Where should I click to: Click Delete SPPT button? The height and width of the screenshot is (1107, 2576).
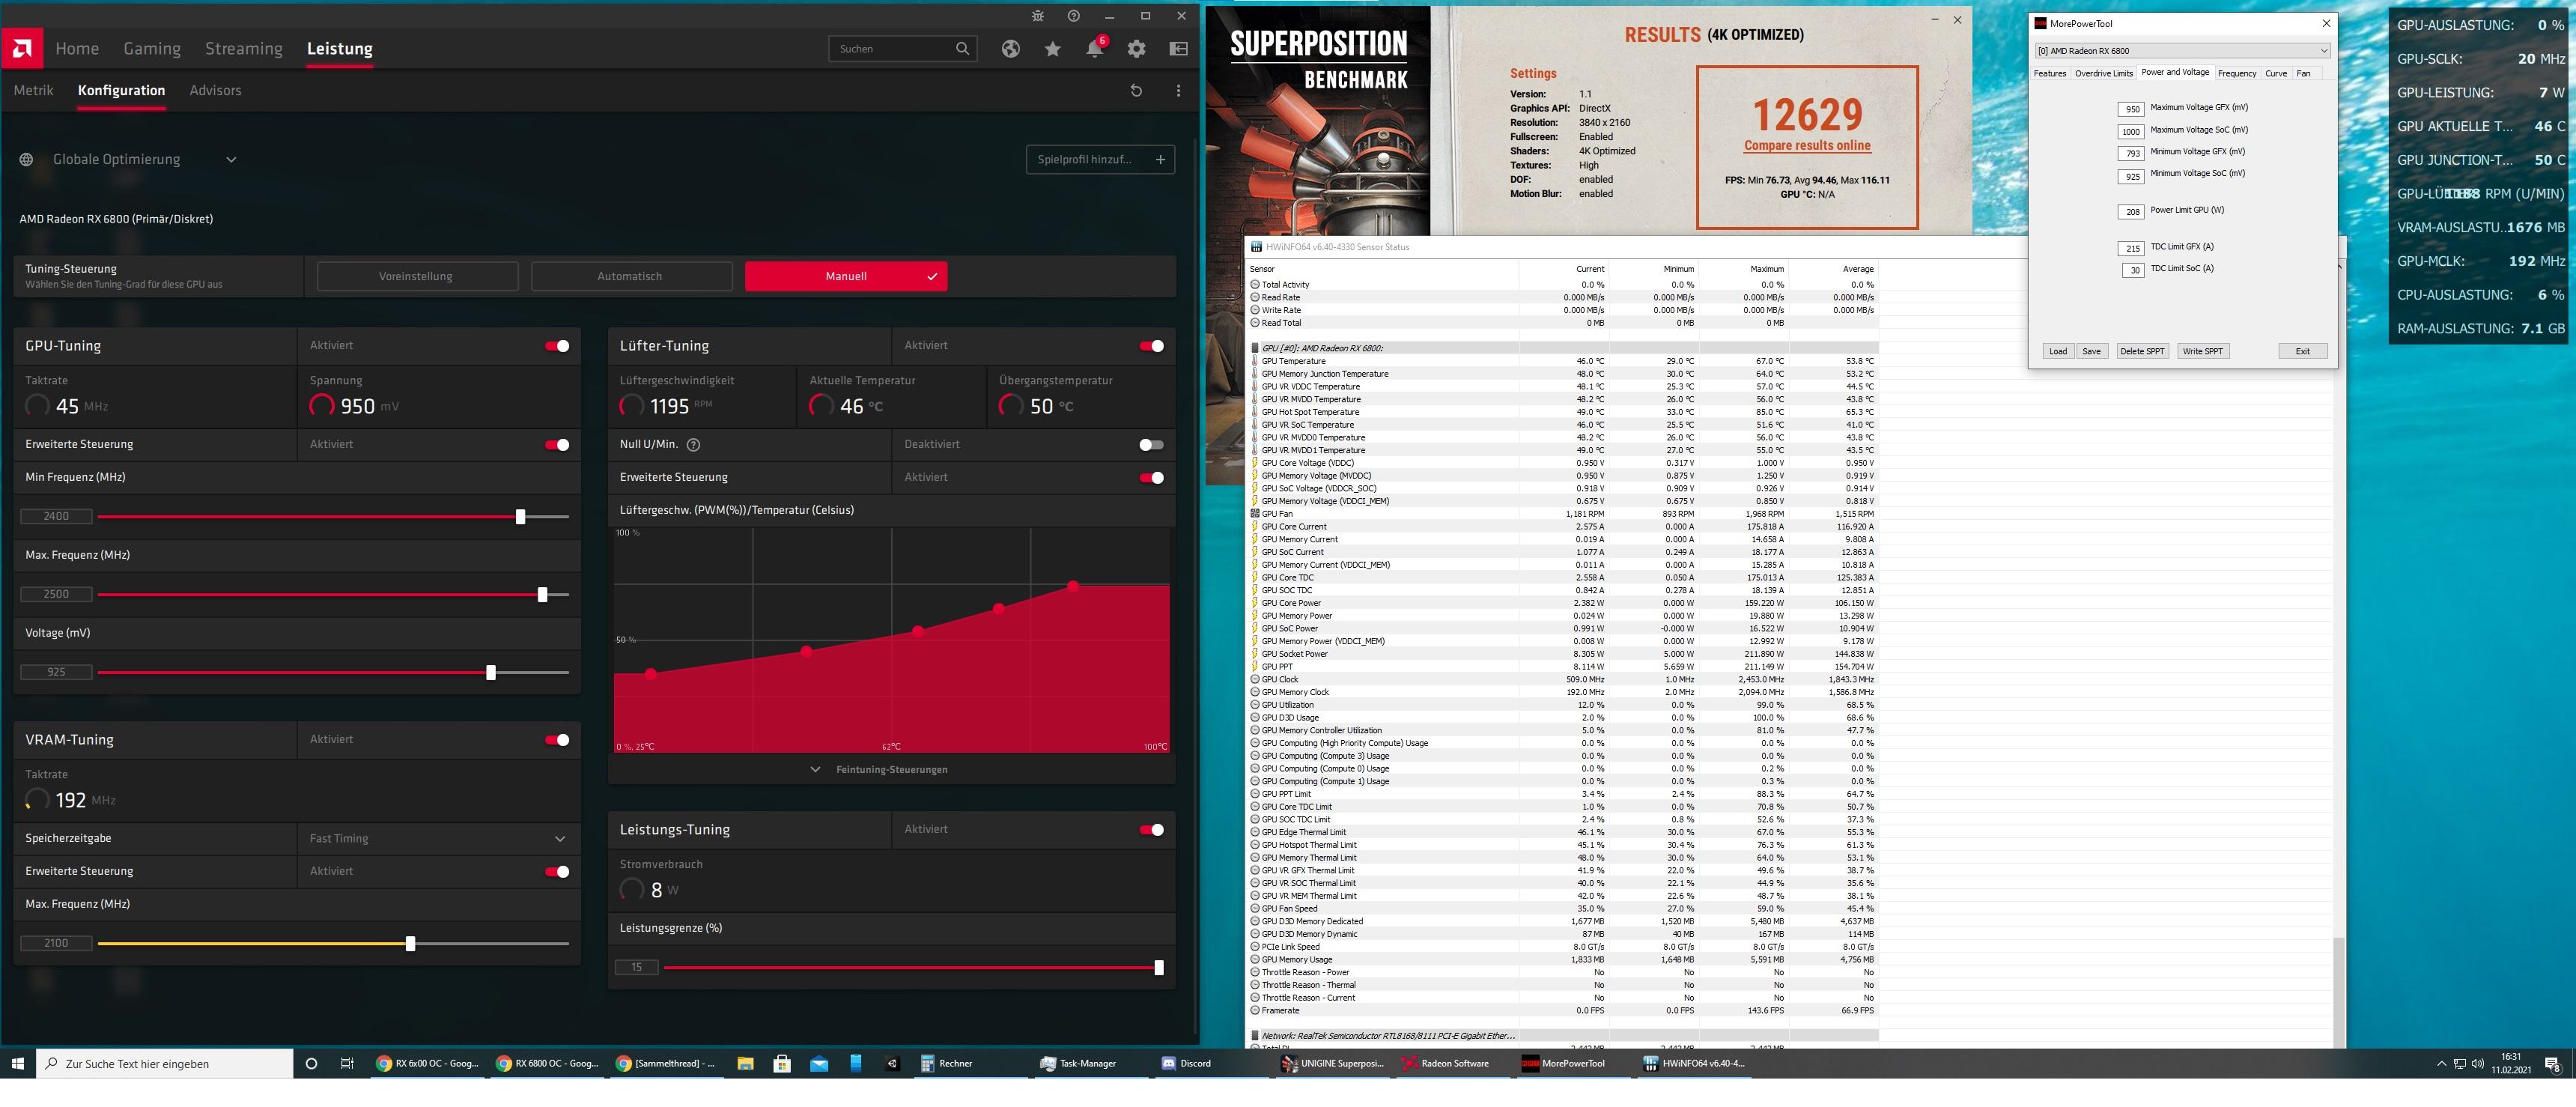pos(2142,351)
